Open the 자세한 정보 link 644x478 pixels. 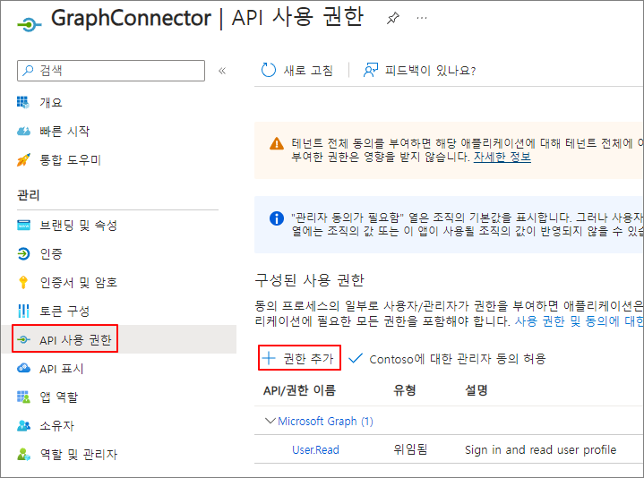502,157
